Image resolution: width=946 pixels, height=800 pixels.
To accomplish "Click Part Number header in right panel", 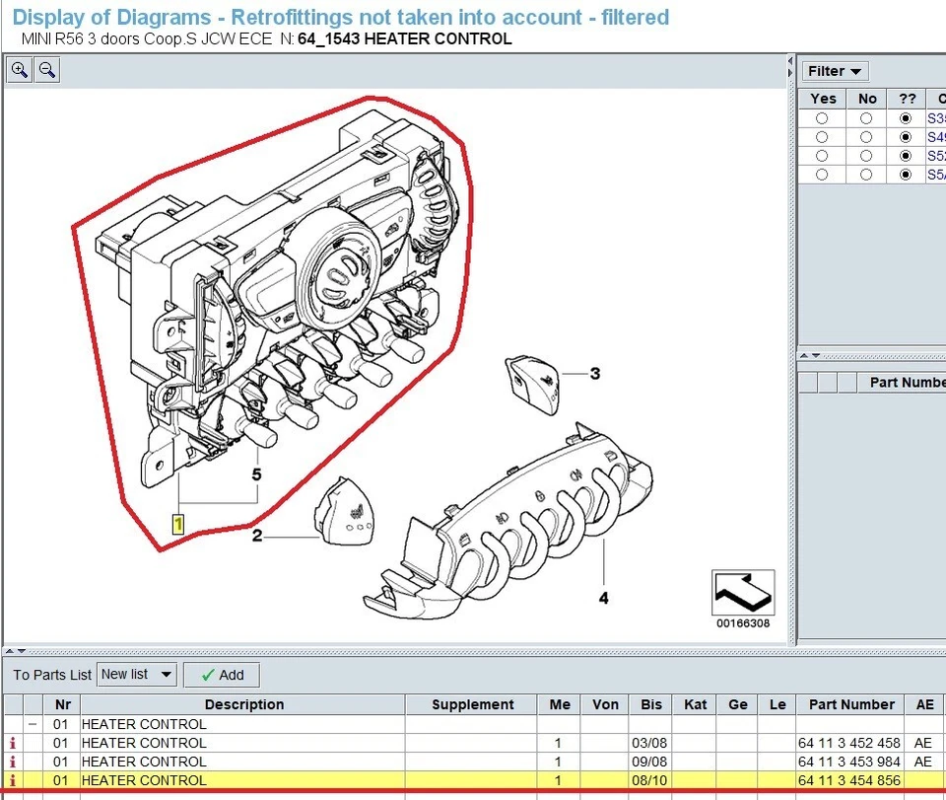I will tap(902, 382).
